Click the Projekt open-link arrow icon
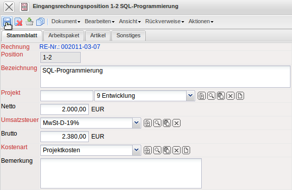Screen dimensions: 292x190 [x=202, y=96]
